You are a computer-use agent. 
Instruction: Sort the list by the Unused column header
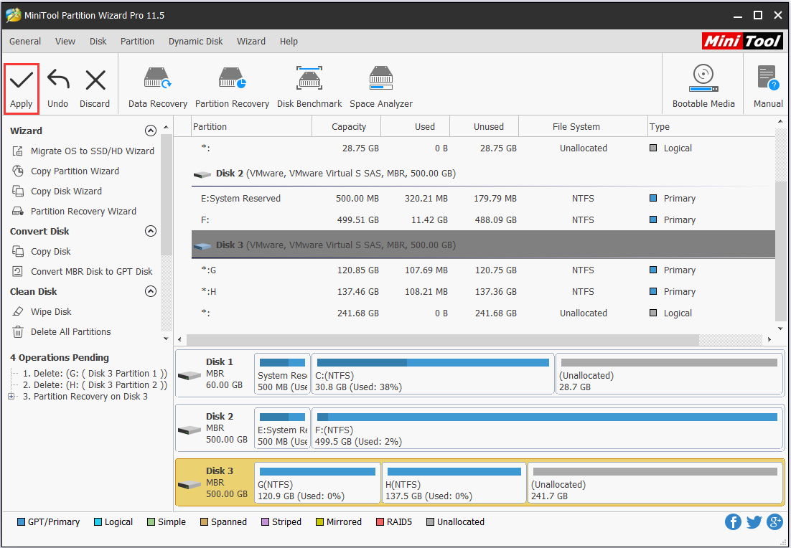point(484,126)
